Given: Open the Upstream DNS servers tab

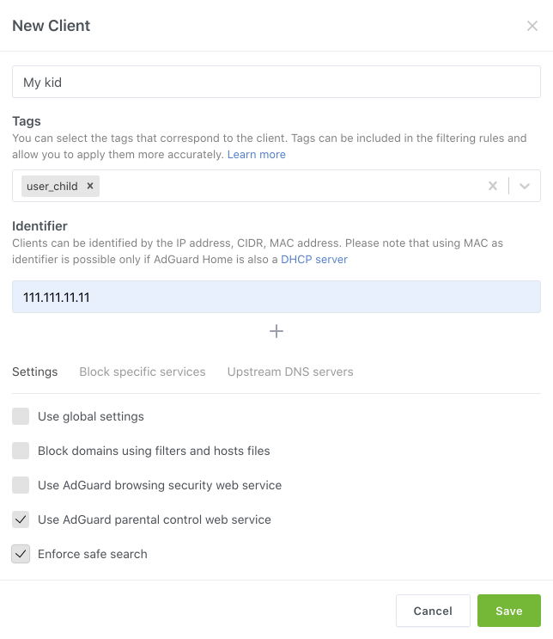Looking at the screenshot, I should pos(290,372).
